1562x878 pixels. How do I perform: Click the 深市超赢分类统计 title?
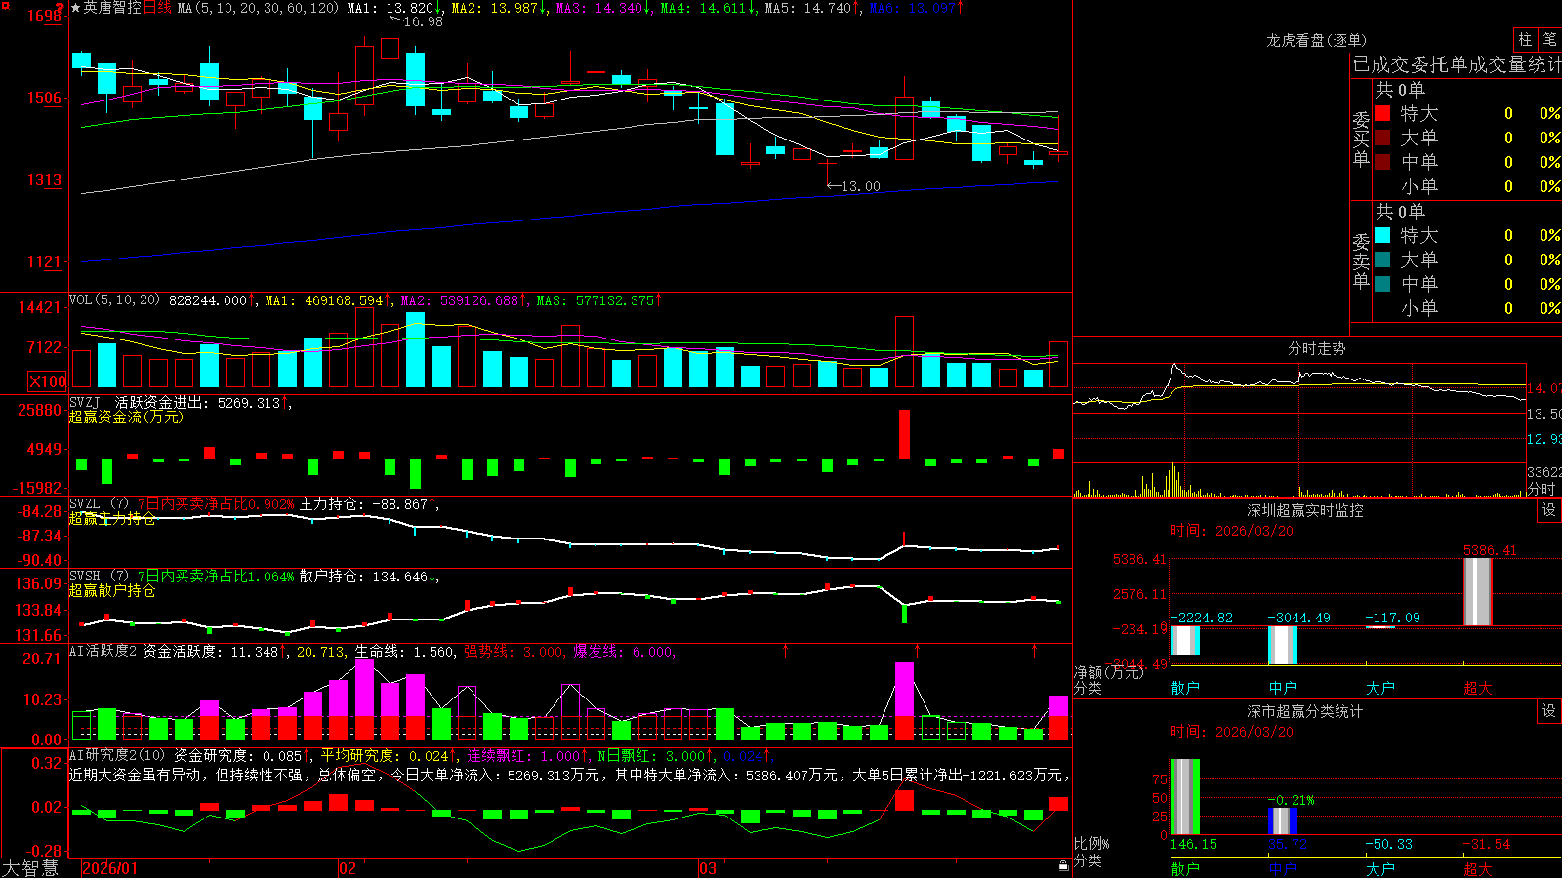(1305, 711)
